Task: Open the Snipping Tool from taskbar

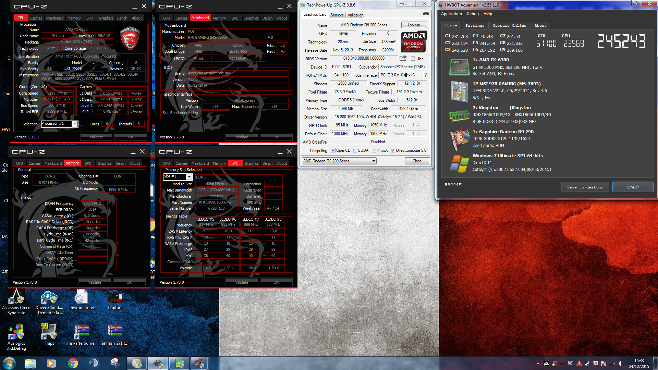Action: (115, 363)
